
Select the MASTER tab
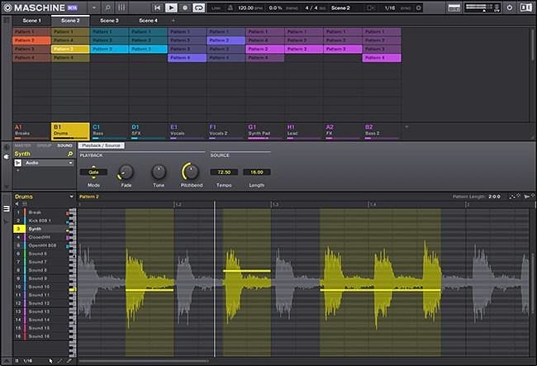click(21, 145)
